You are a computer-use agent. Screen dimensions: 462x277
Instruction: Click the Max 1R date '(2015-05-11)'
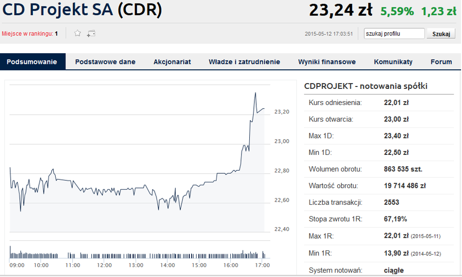[425, 236]
